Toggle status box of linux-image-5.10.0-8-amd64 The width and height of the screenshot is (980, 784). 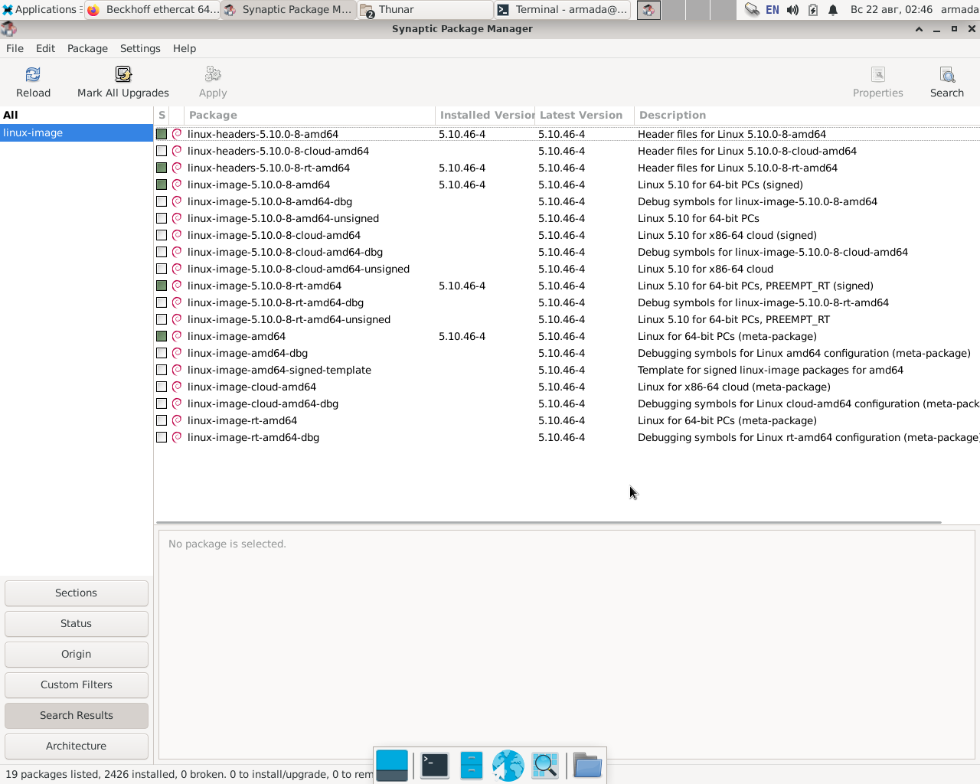(162, 185)
